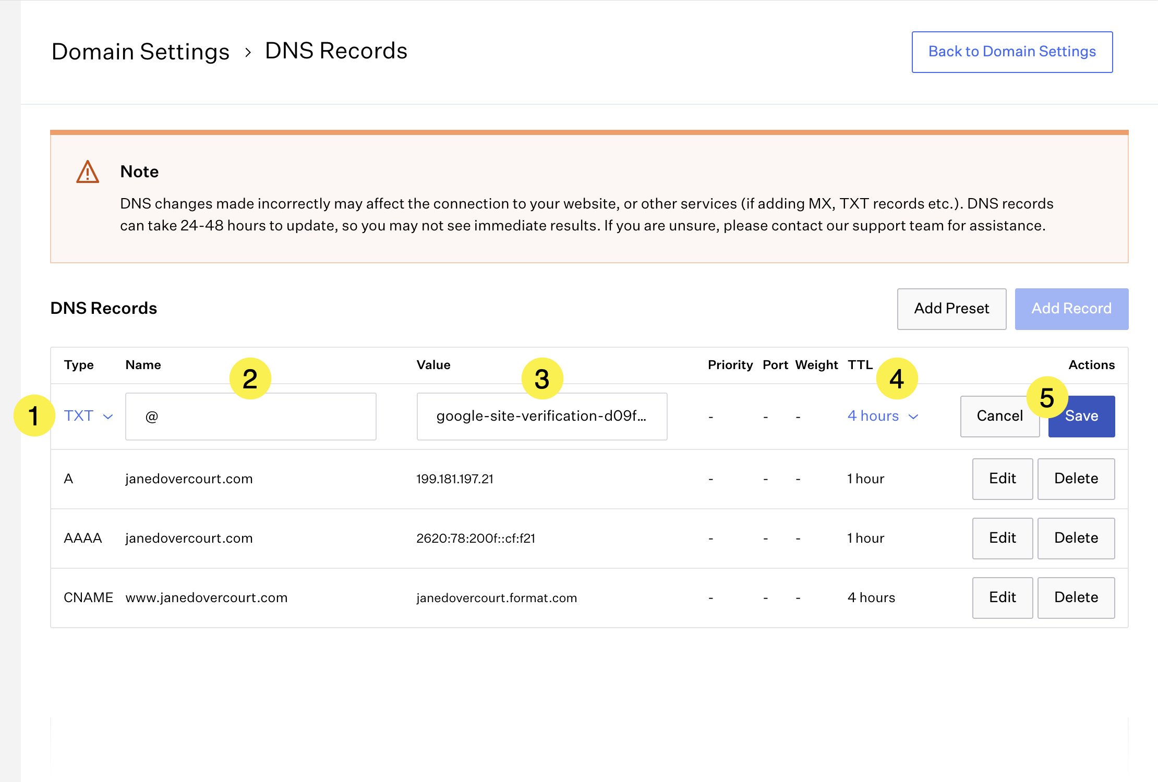Click the A row's janedovercourt.com name
The width and height of the screenshot is (1158, 782).
[x=189, y=479]
